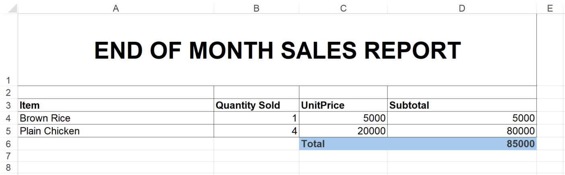Viewport: 565px width, 175px height.
Task: Select the blue Total label cell
Action: click(x=343, y=144)
